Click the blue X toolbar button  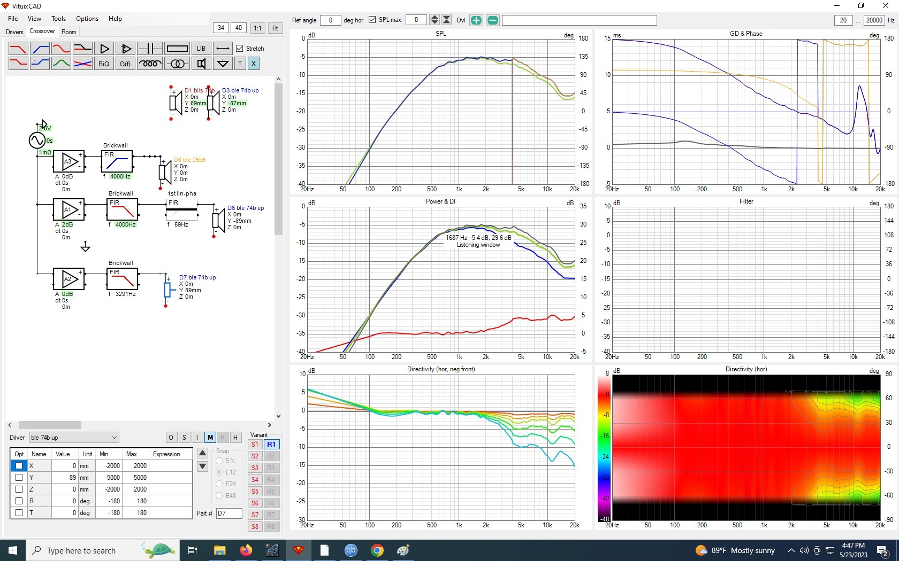254,64
